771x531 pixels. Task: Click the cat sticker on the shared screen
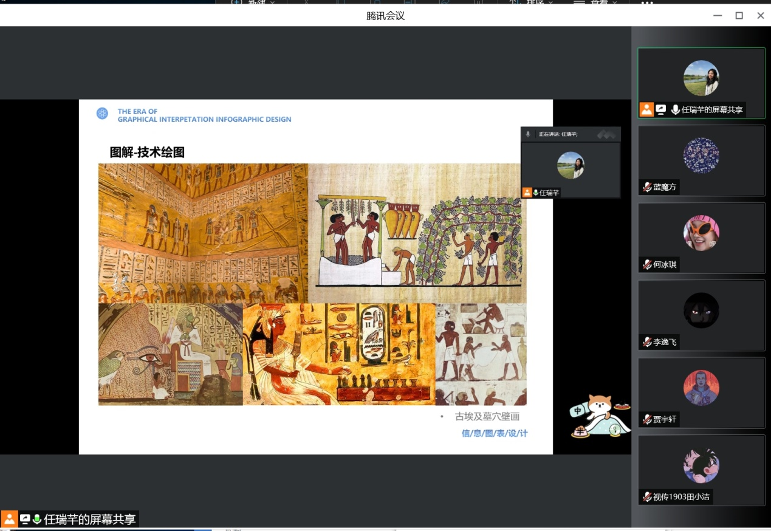pyautogui.click(x=596, y=416)
